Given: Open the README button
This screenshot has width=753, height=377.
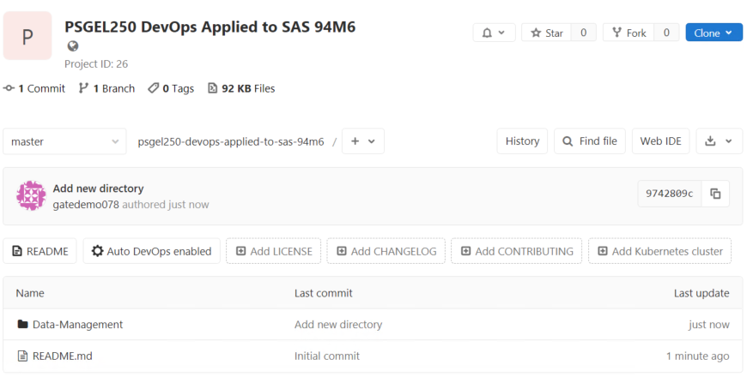Looking at the screenshot, I should [39, 251].
